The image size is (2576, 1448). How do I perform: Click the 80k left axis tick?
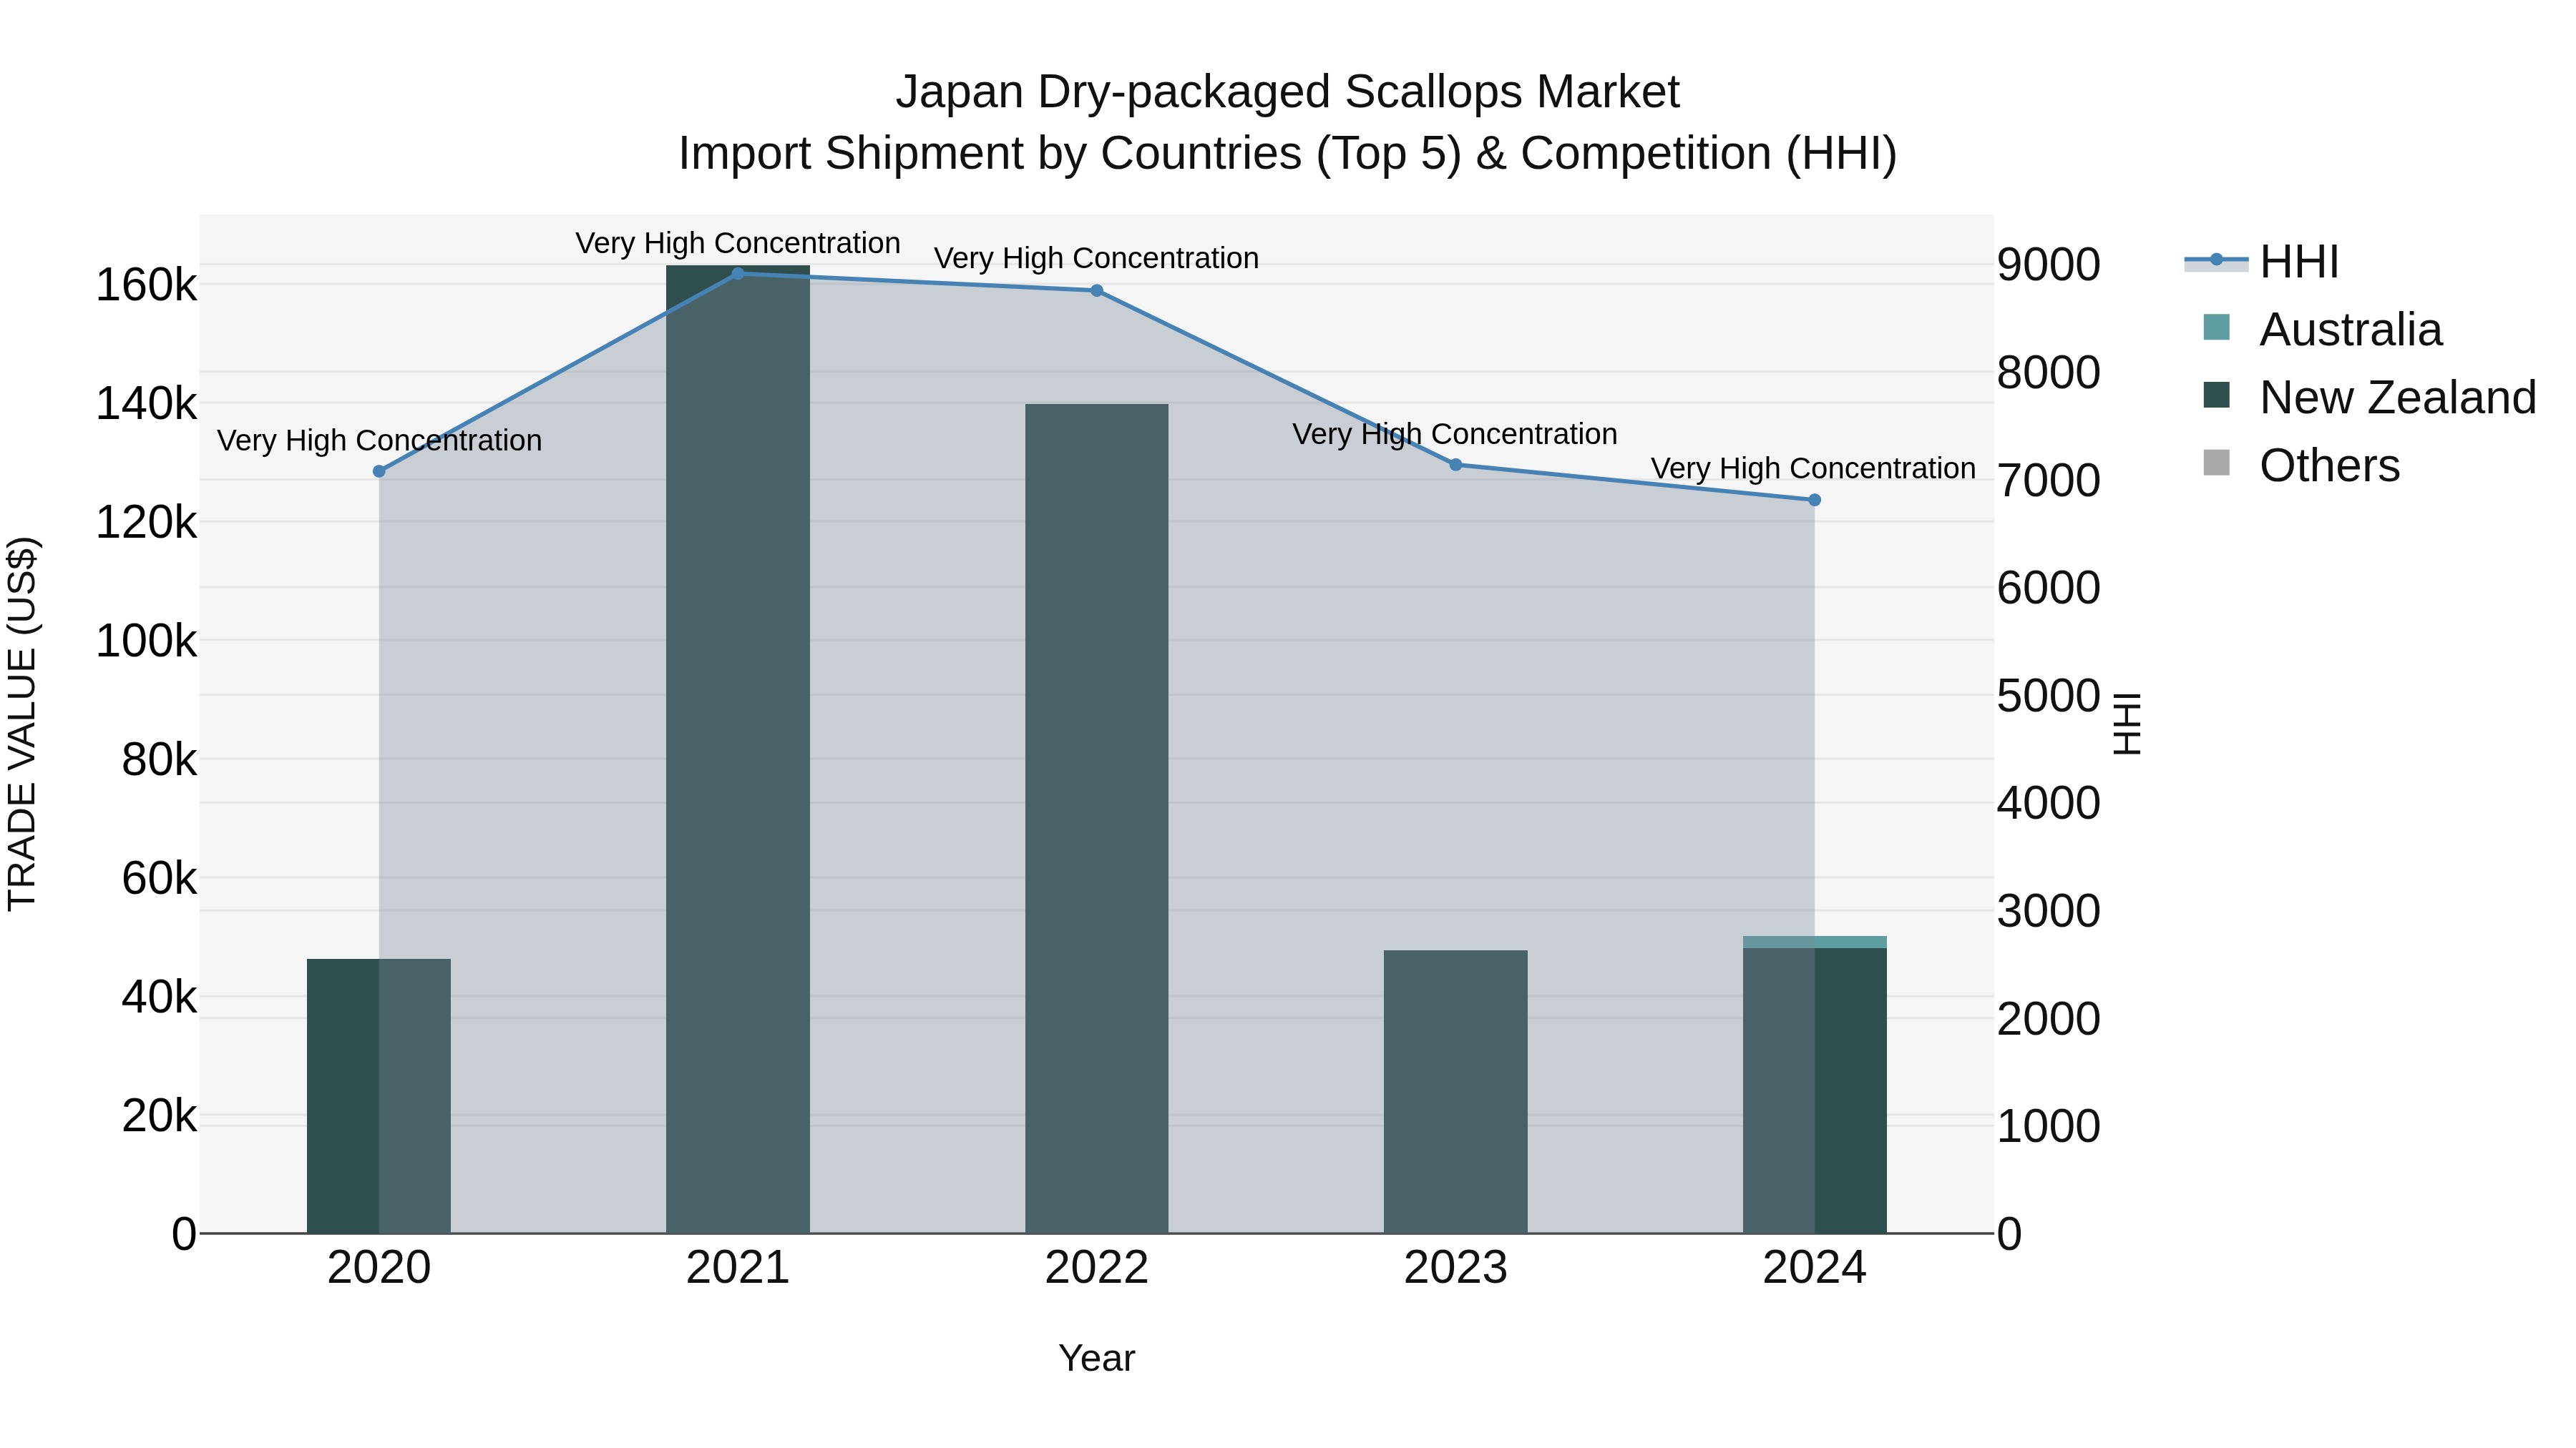[x=160, y=761]
